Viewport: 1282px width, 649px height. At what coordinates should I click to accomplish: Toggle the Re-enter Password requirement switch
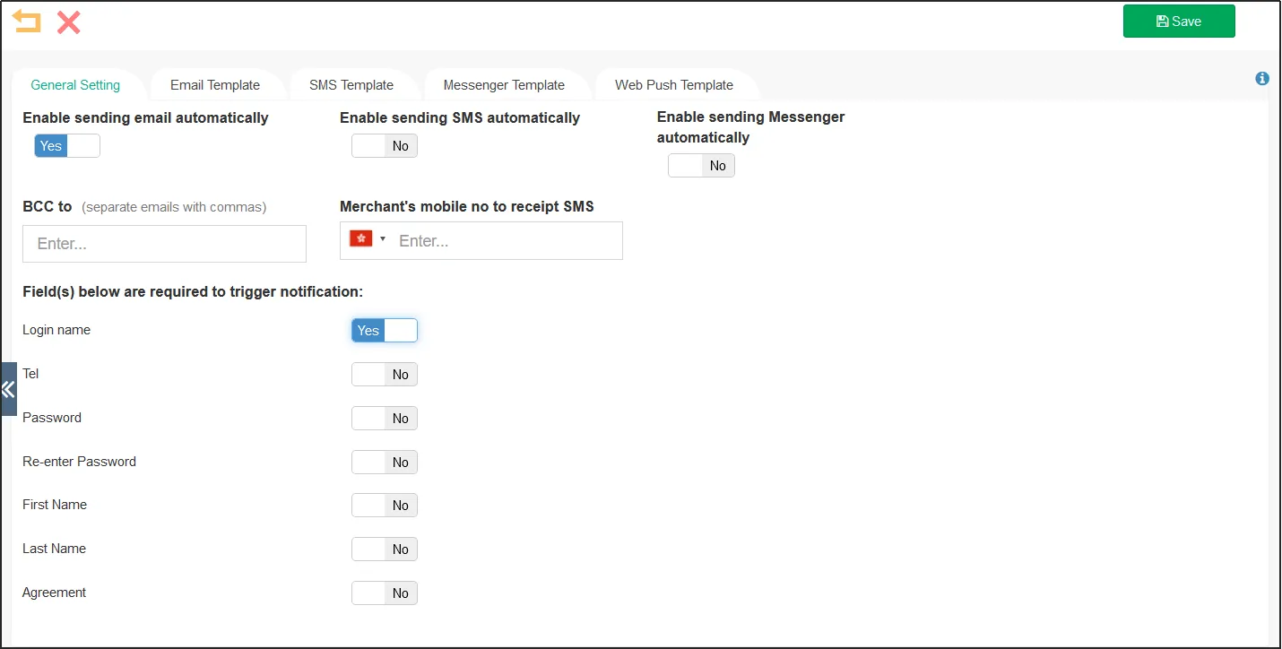click(x=385, y=463)
